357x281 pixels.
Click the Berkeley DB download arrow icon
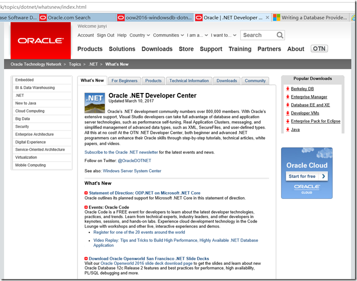click(288, 89)
